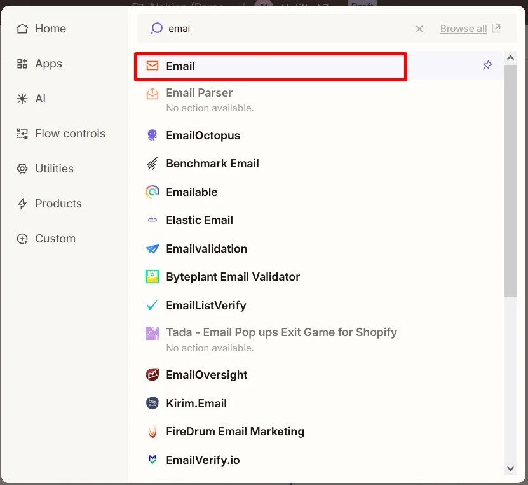Image resolution: width=528 pixels, height=485 pixels.
Task: Click the scrollbar down arrow
Action: 510,468
